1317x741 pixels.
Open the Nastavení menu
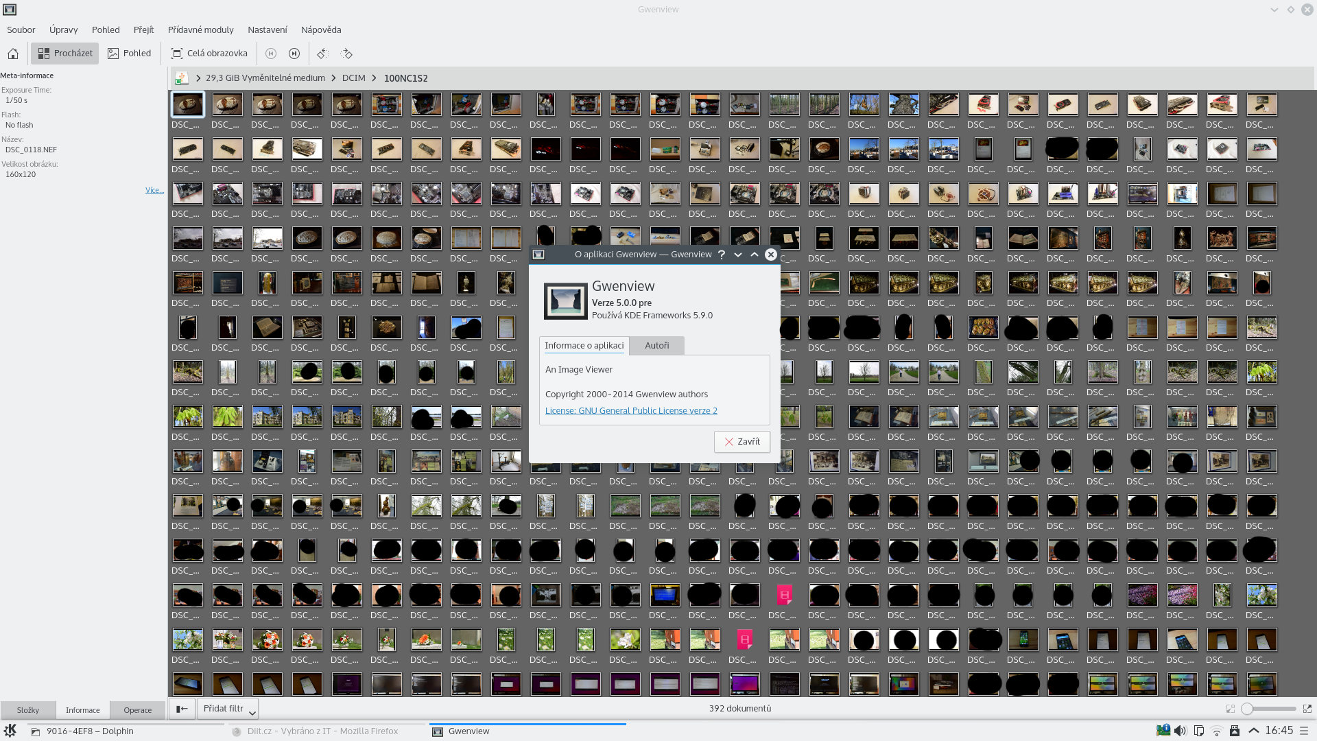[x=268, y=30]
